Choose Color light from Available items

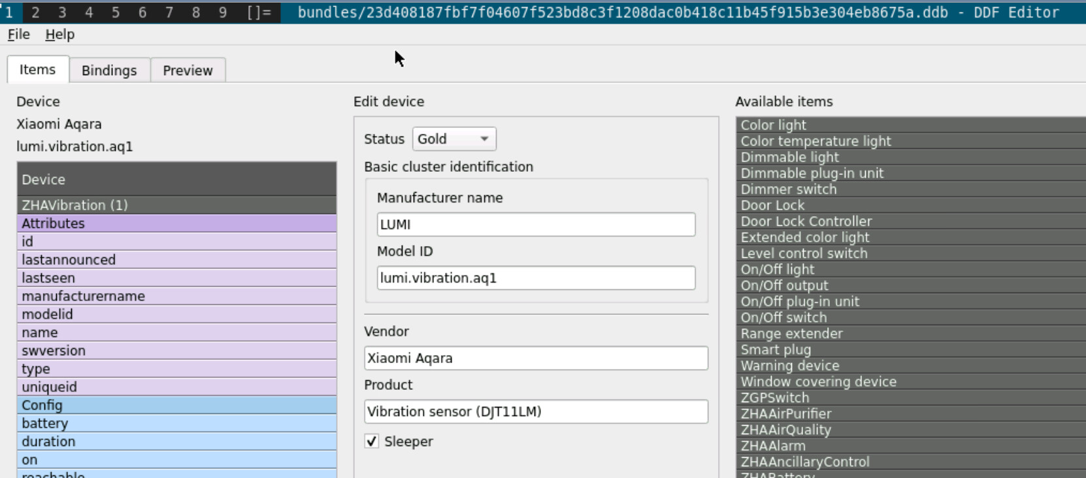click(911, 125)
